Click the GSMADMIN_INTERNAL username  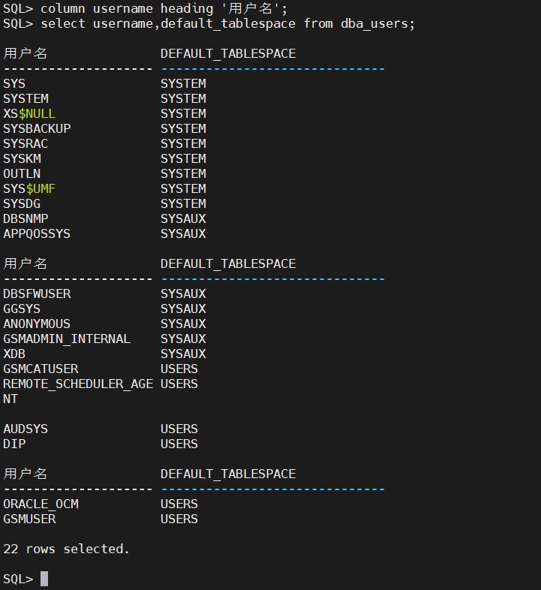point(67,339)
